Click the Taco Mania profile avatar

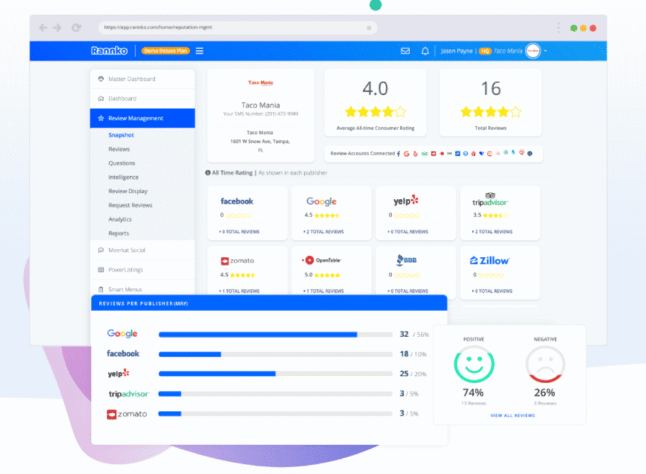point(532,51)
